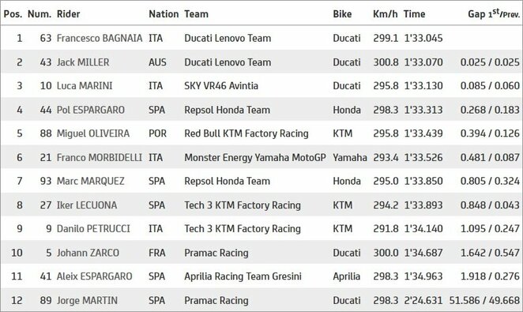This screenshot has height=312, width=523.
Task: Select Danilo PETRUCCI rider name
Action: 93,228
